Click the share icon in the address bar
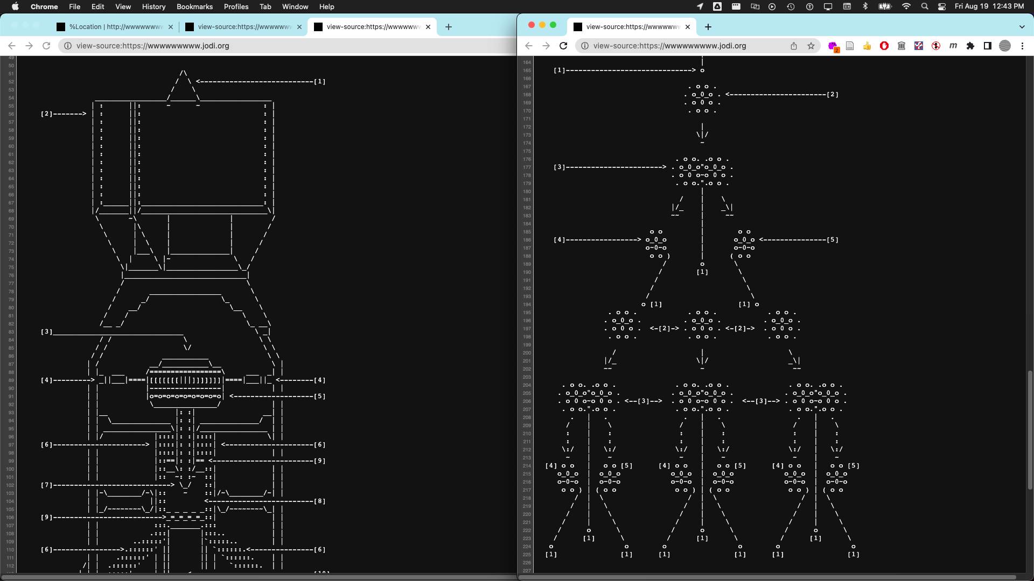Screen dimensions: 1034x581 coord(794,46)
